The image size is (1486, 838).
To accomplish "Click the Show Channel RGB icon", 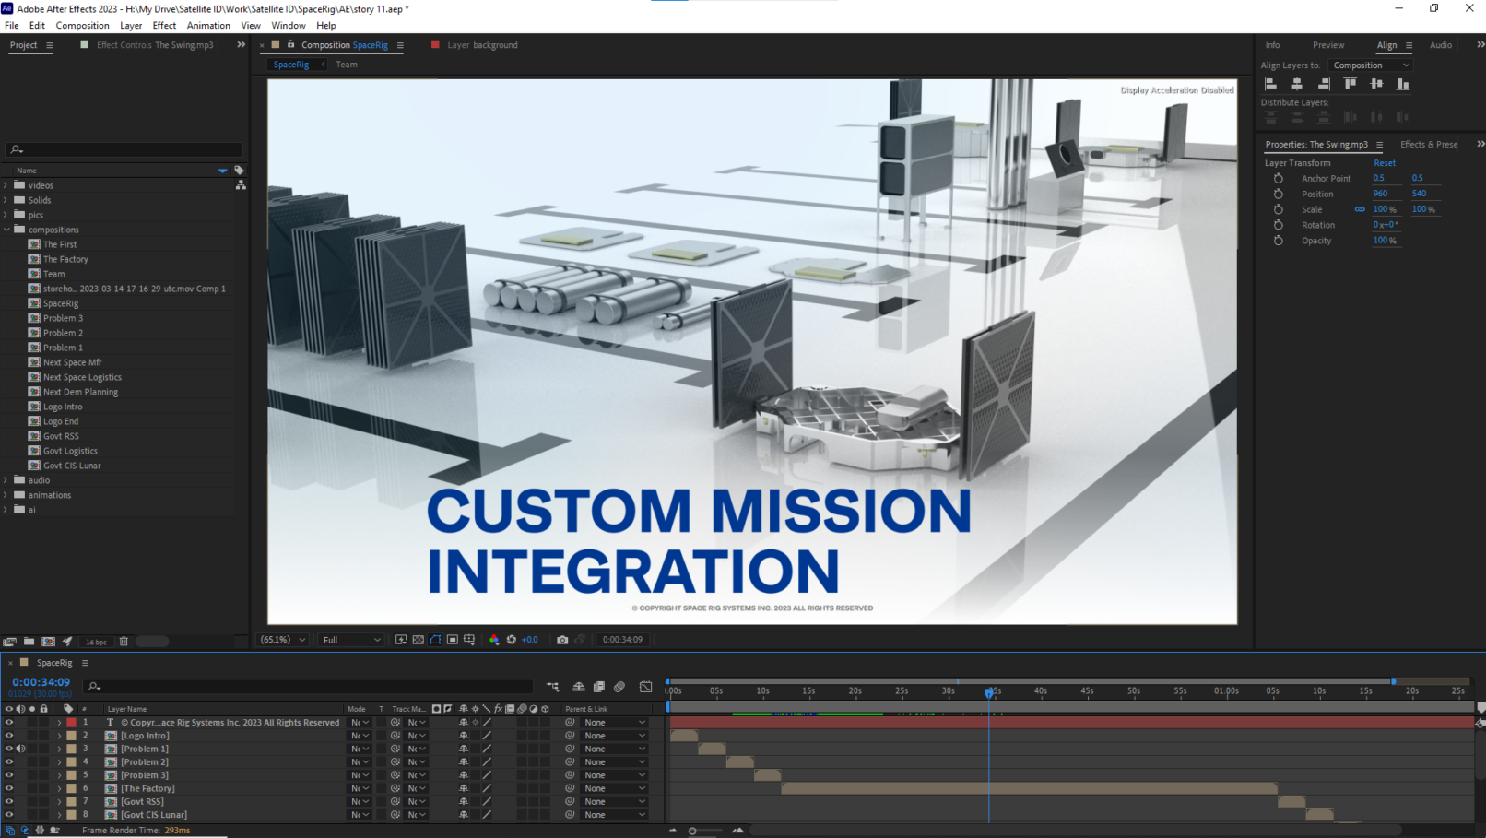I will pos(494,640).
